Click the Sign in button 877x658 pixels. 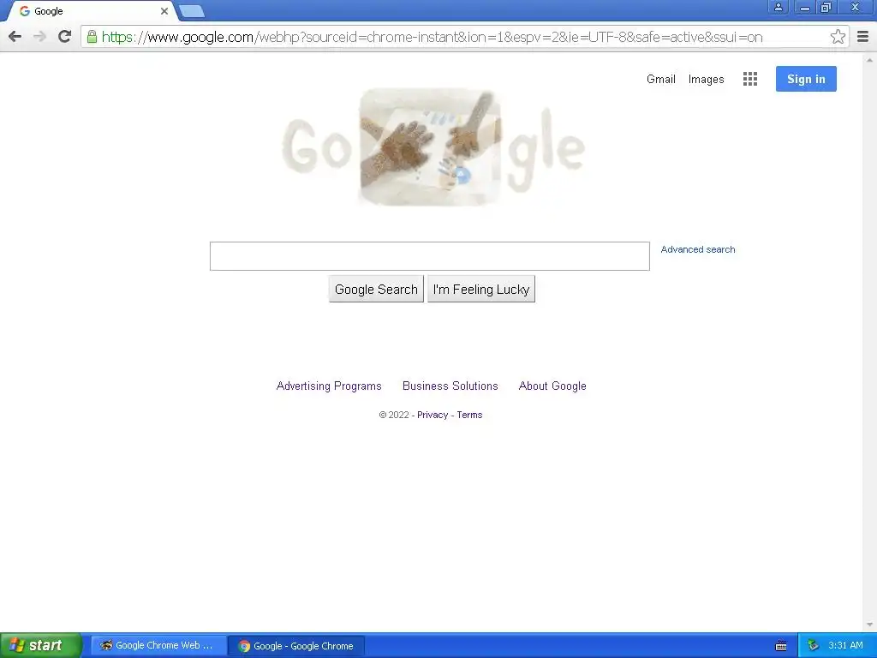806,79
